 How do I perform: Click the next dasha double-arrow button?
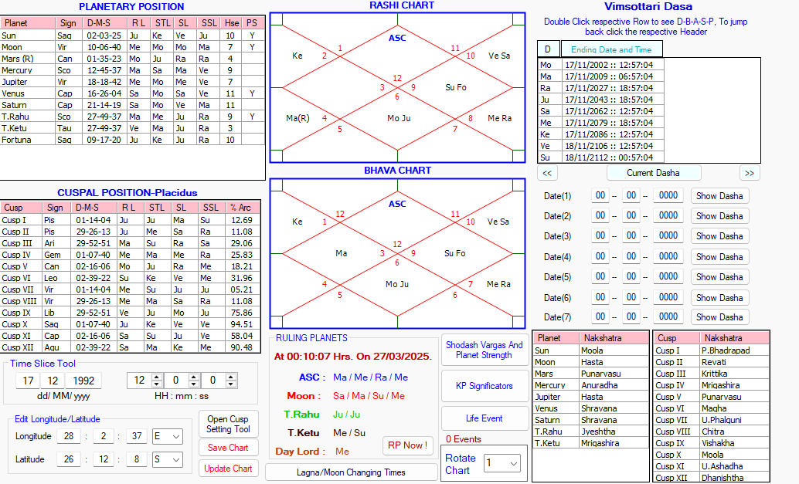click(750, 173)
